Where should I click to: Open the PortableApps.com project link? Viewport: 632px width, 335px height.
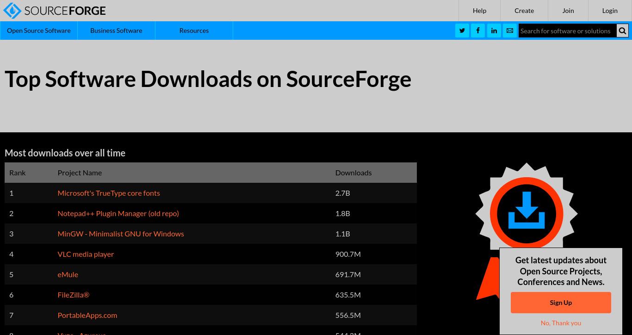point(87,315)
